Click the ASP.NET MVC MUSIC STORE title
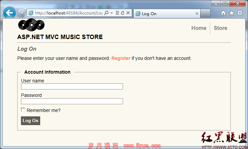 (x=60, y=37)
